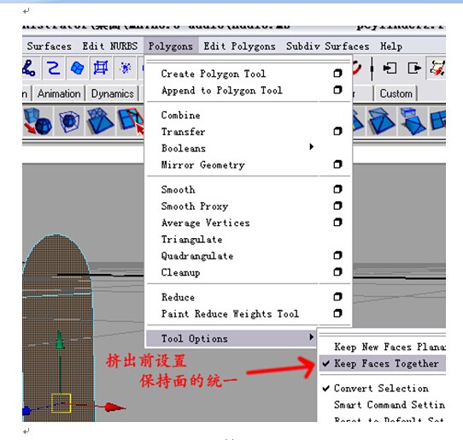Image resolution: width=463 pixels, height=440 pixels.
Task: Expand the Booleans submenu arrow
Action: point(311,146)
